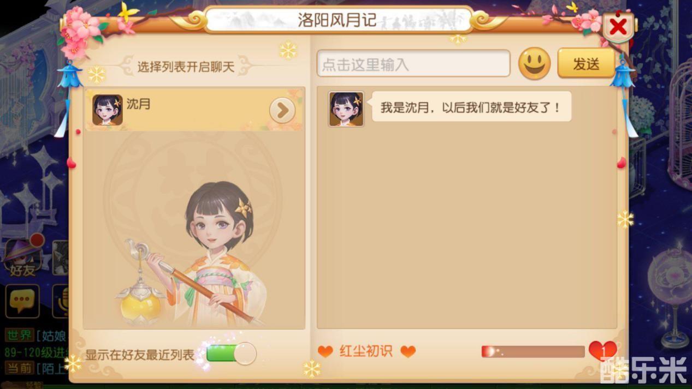Open the chat bubble icon at left
Viewport: 692px width, 389px height.
tap(22, 301)
